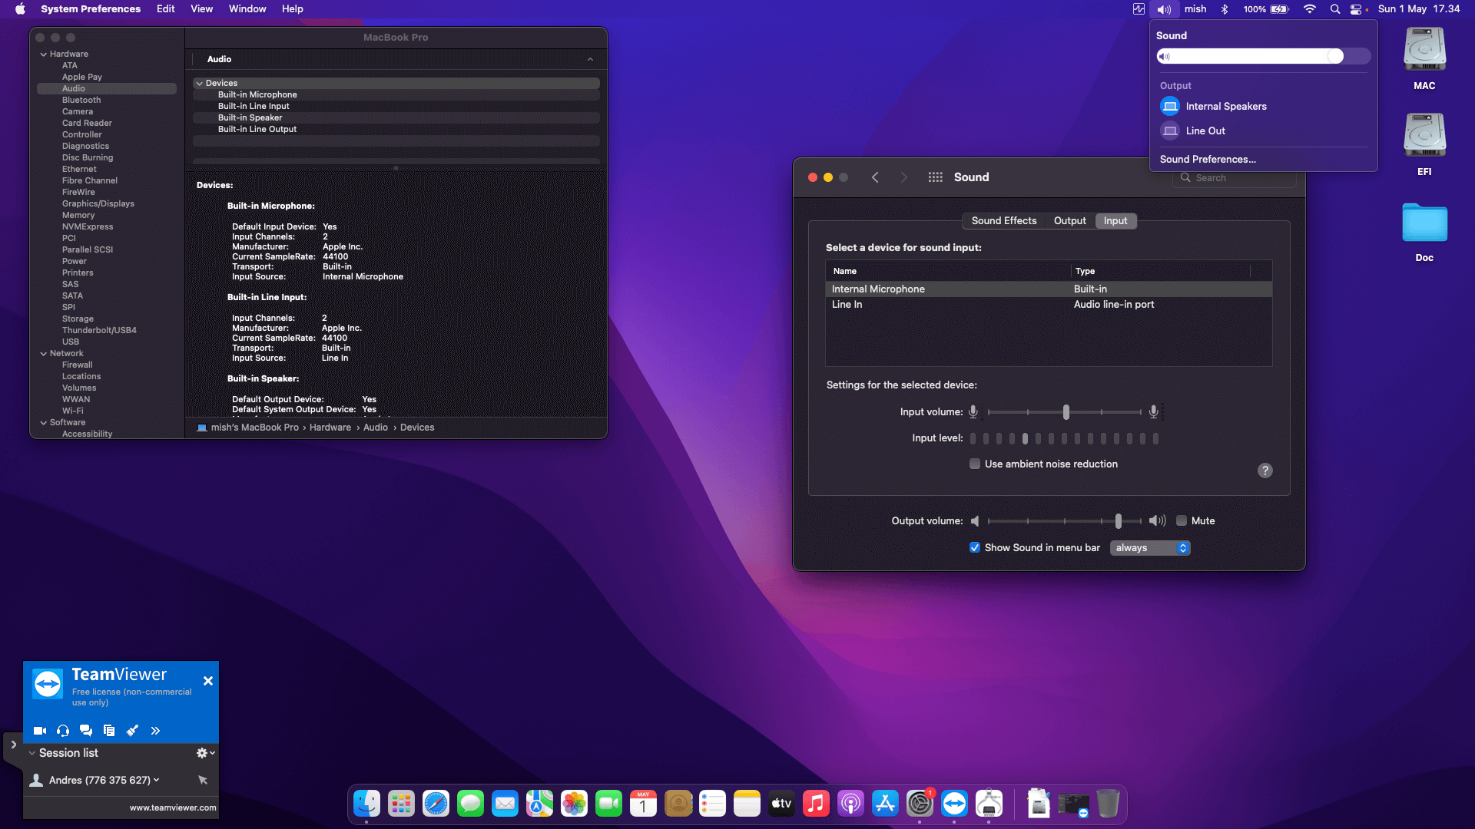Open Mail app in the Dock
This screenshot has width=1475, height=829.
coord(505,804)
